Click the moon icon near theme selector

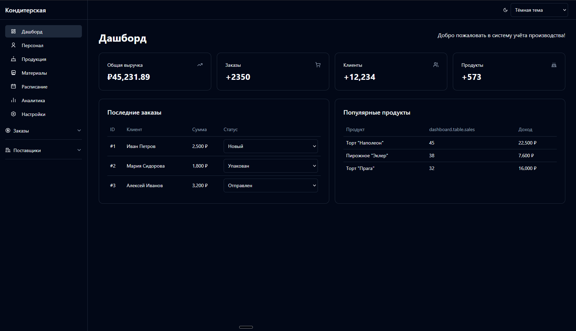pos(505,10)
